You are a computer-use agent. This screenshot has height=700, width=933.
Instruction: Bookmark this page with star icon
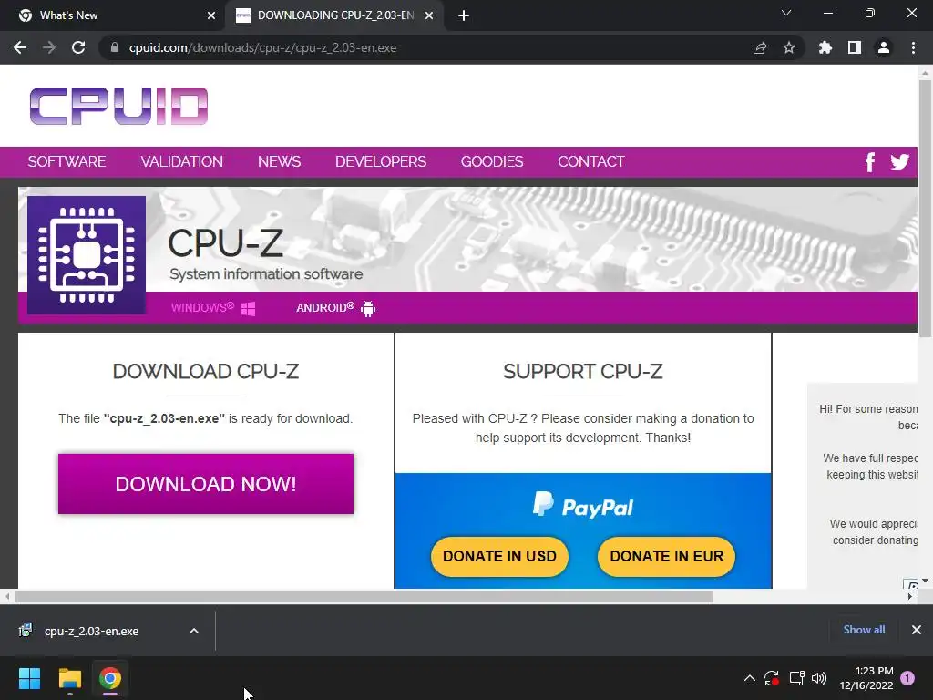tap(789, 47)
